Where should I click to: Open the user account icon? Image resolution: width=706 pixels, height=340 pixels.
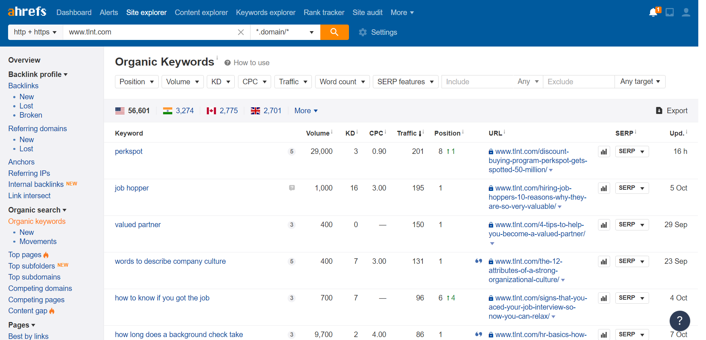(686, 12)
